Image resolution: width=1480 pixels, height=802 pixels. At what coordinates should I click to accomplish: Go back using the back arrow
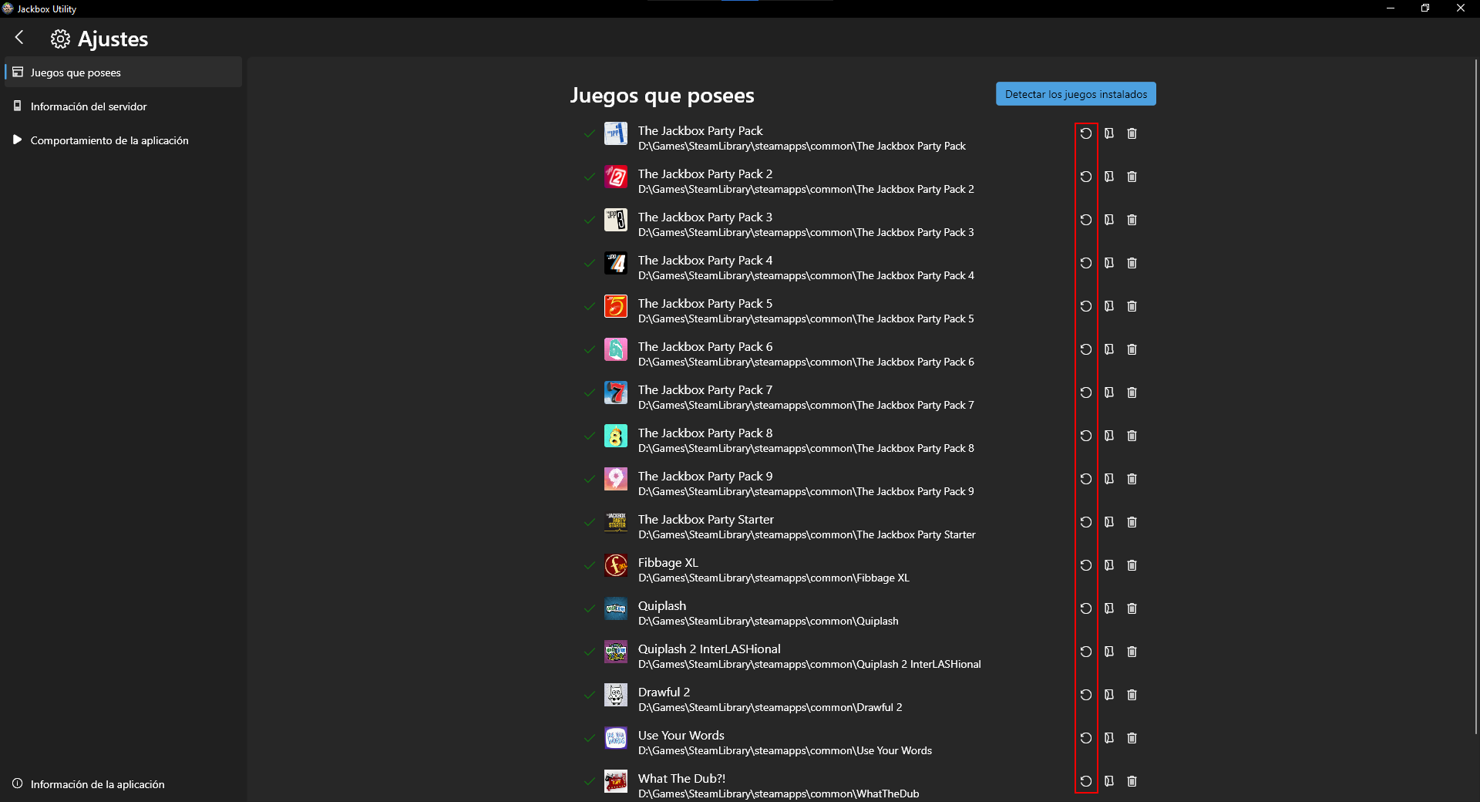(20, 37)
